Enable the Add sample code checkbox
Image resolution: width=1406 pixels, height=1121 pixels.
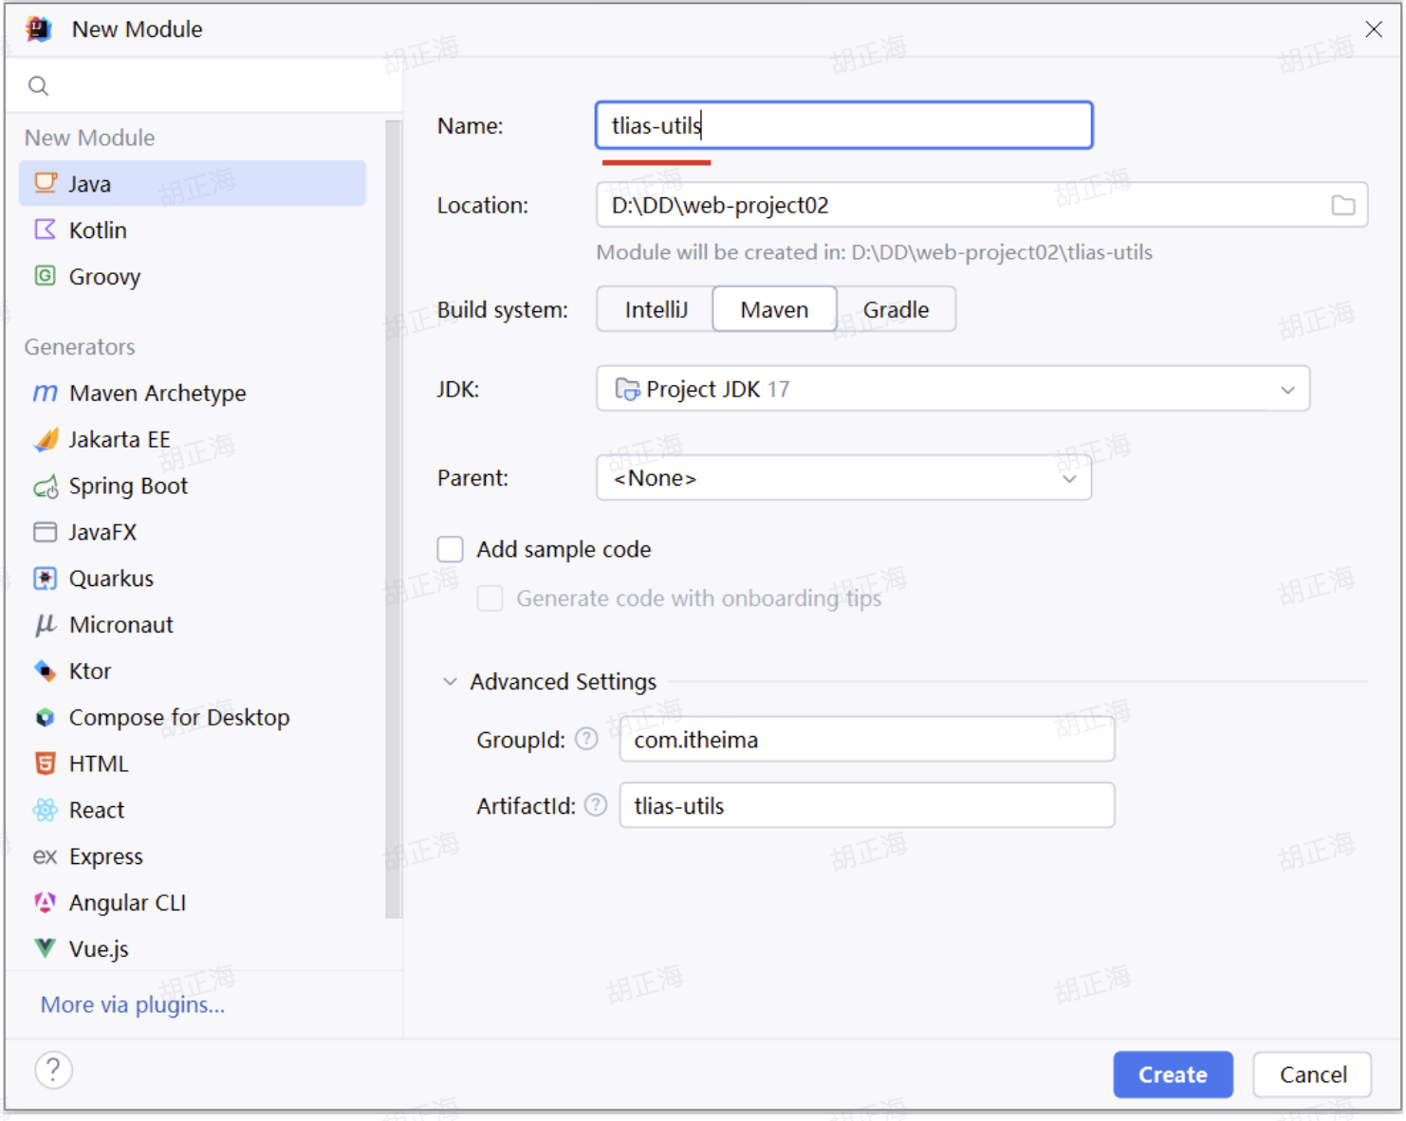coord(451,549)
